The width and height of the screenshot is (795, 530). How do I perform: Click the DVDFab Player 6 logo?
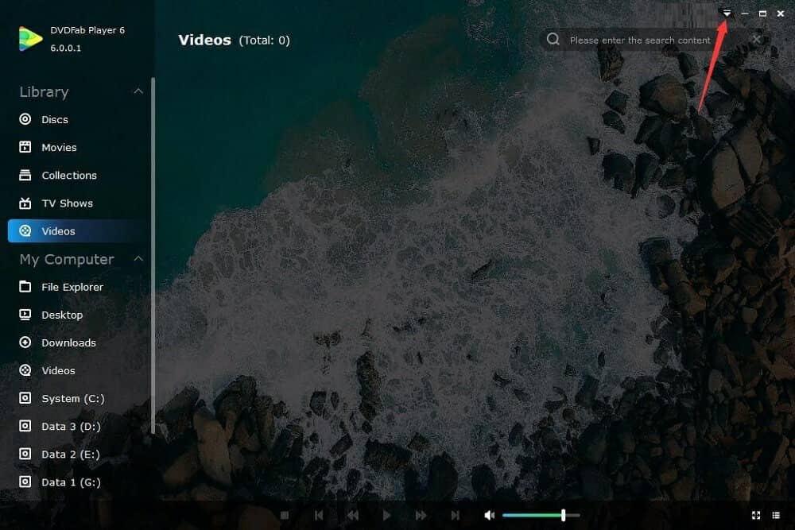coord(30,39)
